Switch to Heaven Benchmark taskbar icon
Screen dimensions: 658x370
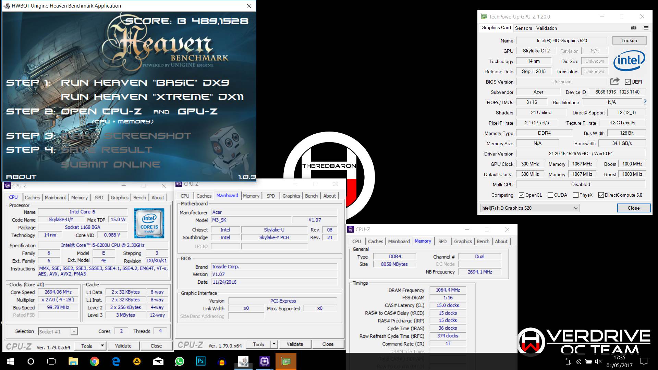click(243, 361)
